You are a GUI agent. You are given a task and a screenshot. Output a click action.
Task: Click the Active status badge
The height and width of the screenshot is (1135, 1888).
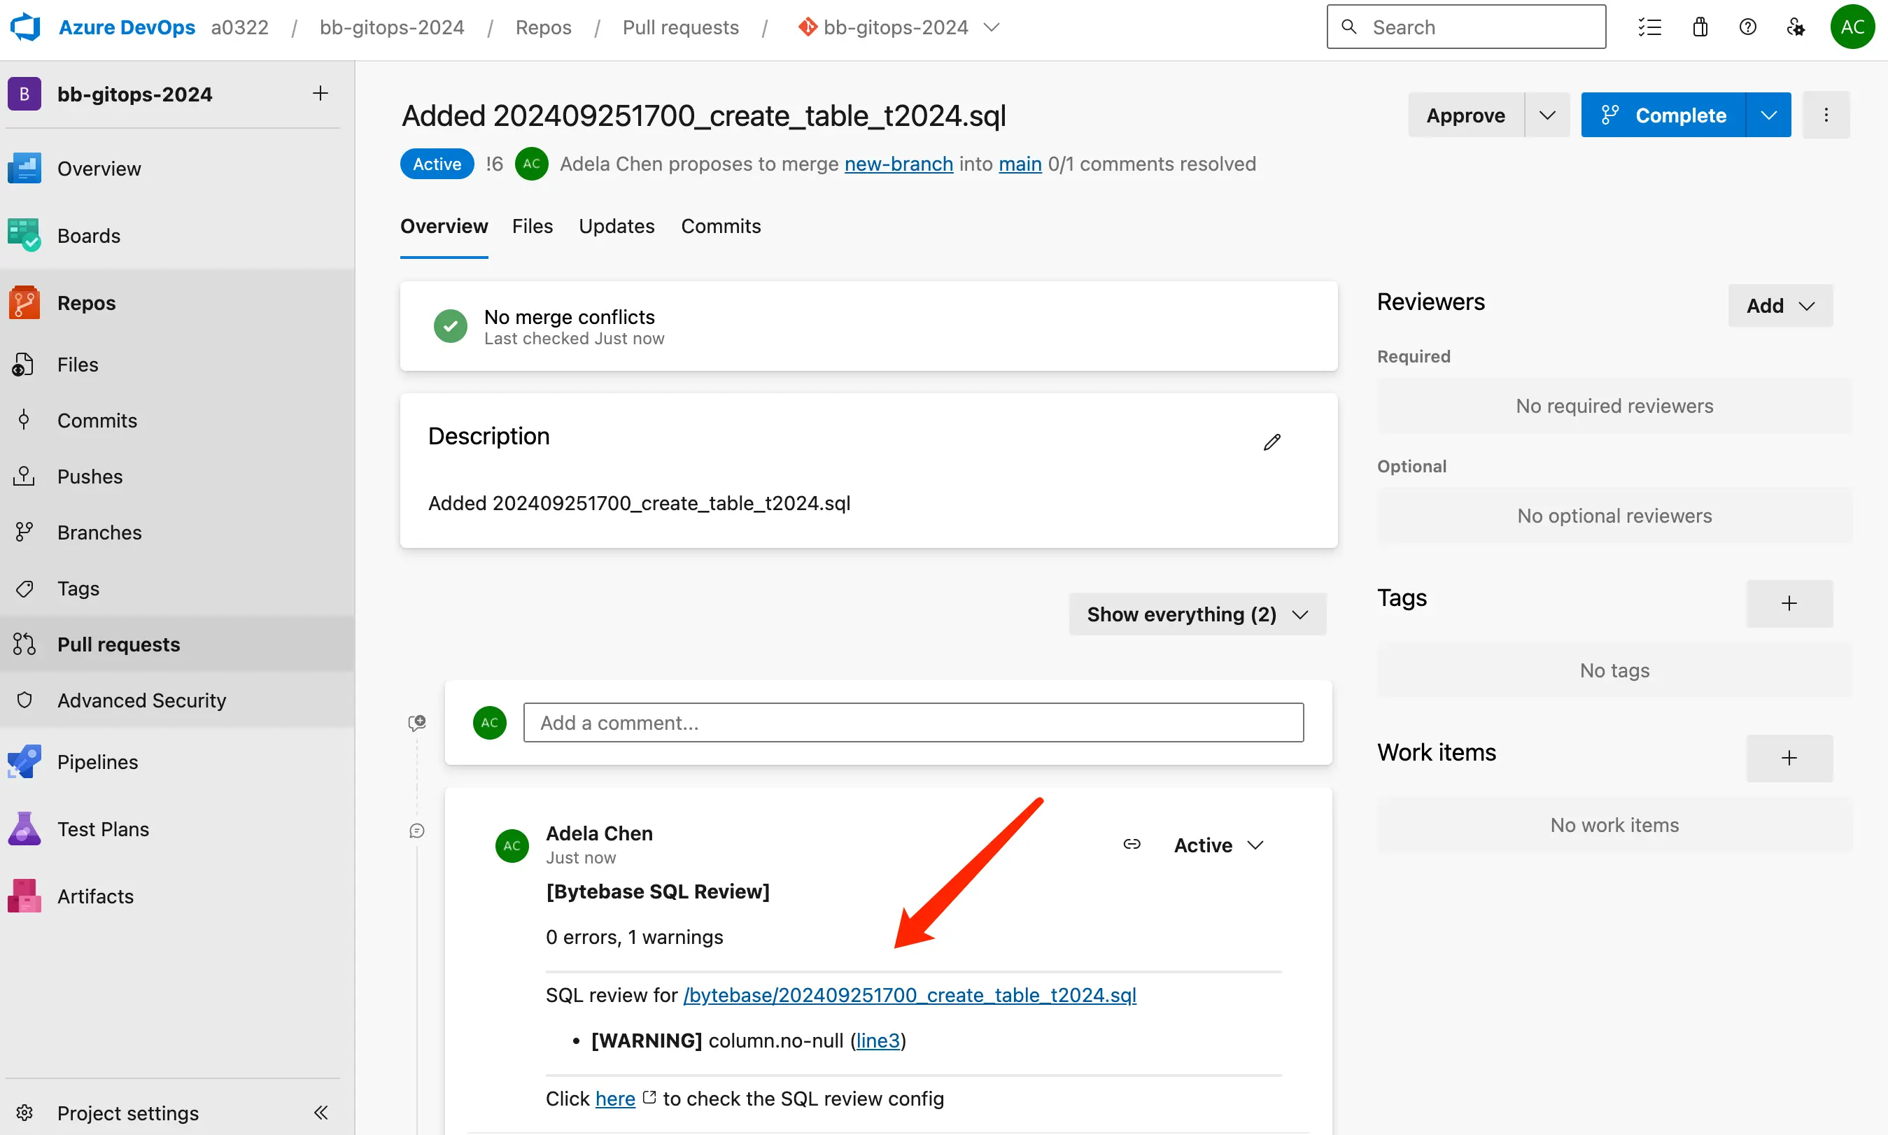click(437, 164)
